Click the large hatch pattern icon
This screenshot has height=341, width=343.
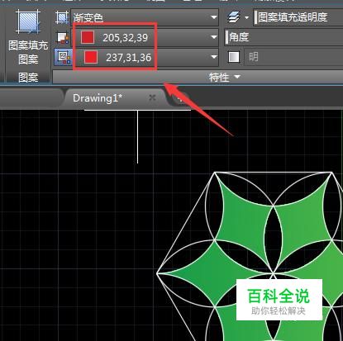27,21
